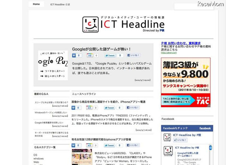Select the Web category link
The width and height of the screenshot is (248, 165).
[x=36, y=162]
